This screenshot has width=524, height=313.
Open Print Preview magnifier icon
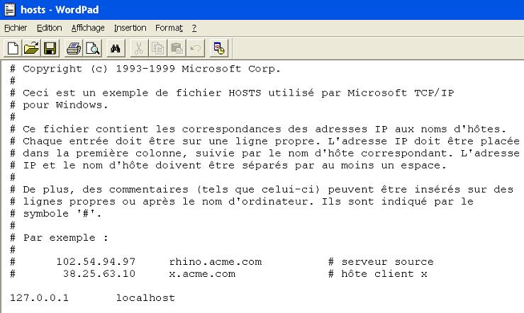(92, 48)
